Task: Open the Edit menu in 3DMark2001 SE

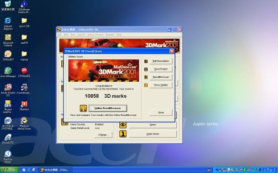Action: click(x=66, y=35)
